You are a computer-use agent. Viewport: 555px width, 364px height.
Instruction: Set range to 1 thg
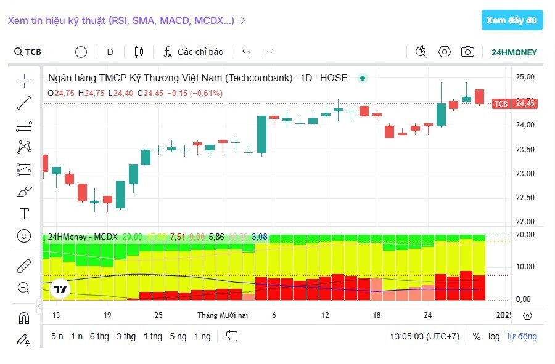coord(153,336)
